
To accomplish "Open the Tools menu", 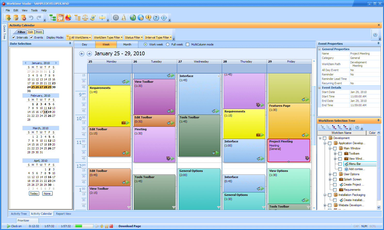I will (34, 10).
